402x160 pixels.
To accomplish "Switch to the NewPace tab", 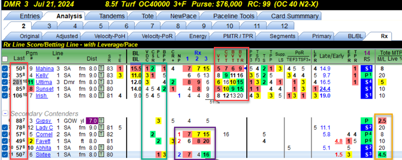I will [183, 16].
